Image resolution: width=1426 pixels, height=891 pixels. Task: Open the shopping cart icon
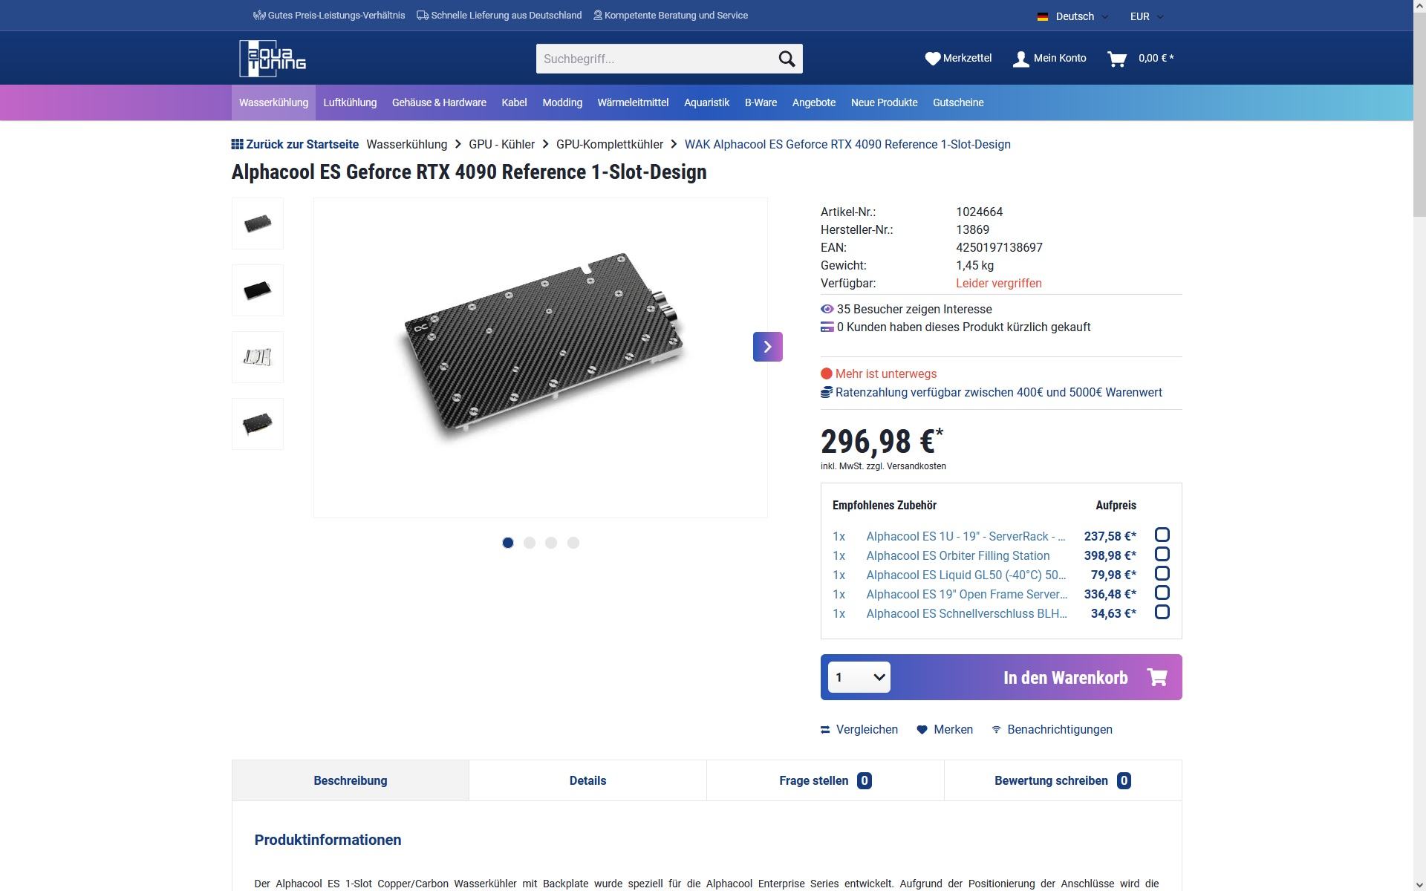pyautogui.click(x=1116, y=59)
